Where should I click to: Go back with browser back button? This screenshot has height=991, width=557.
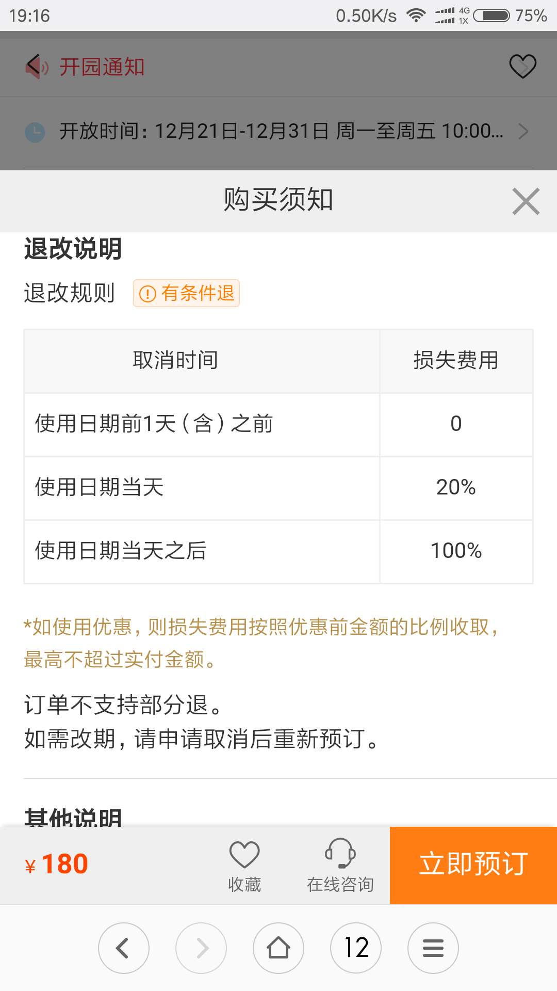click(124, 948)
